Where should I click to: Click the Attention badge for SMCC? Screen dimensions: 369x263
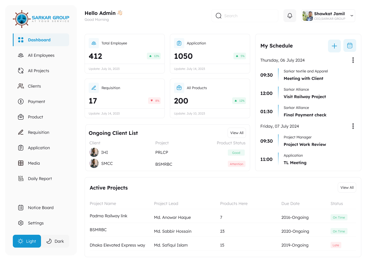point(237,164)
